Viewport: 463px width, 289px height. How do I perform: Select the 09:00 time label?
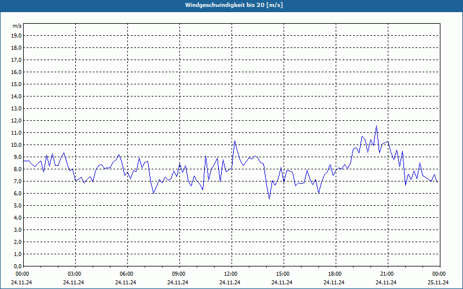point(179,274)
